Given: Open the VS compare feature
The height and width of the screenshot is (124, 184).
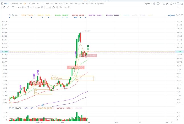Looking at the screenshot, I should click(x=175, y=3).
